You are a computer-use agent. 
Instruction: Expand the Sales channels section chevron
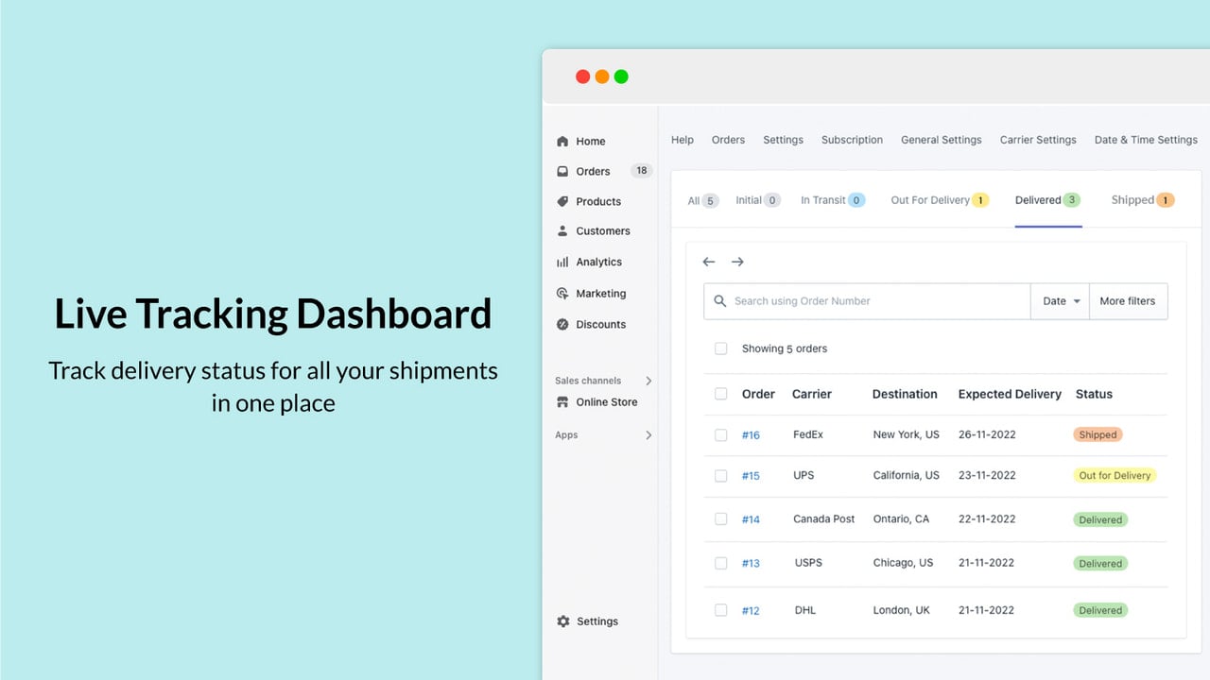[648, 381]
